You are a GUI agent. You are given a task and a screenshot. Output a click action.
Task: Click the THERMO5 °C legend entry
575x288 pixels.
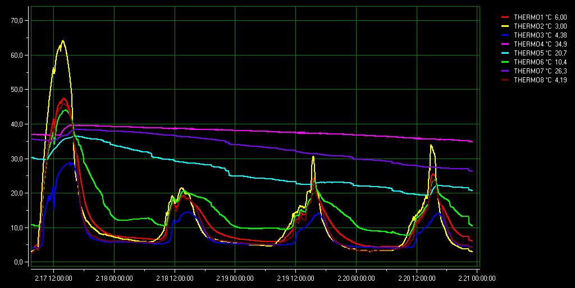click(534, 53)
